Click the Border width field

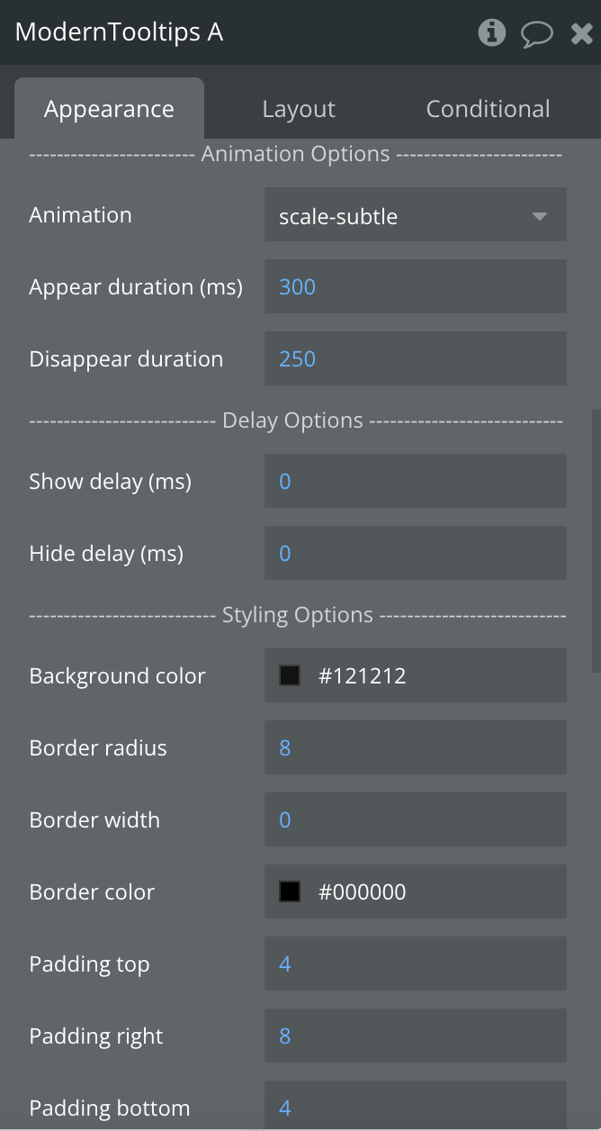[416, 819]
